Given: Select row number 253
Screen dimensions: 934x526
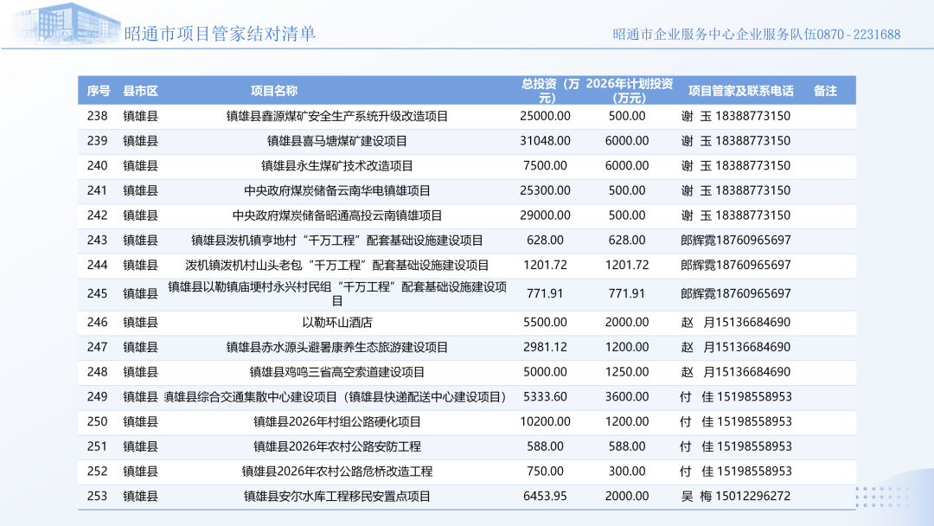Looking at the screenshot, I should 97,497.
